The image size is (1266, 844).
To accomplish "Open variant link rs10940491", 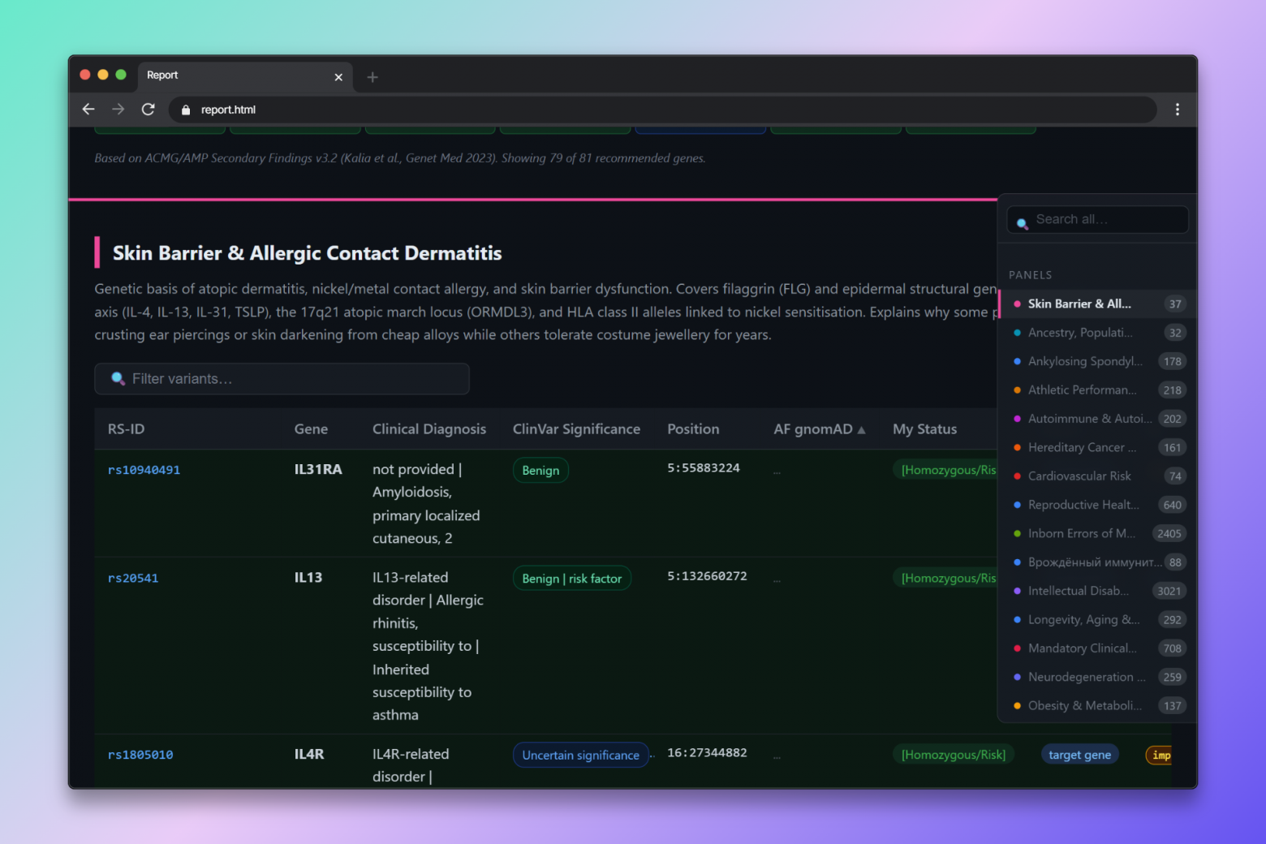I will (144, 470).
